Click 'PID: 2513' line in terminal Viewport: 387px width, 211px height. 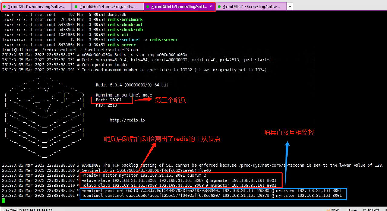tap(106, 105)
